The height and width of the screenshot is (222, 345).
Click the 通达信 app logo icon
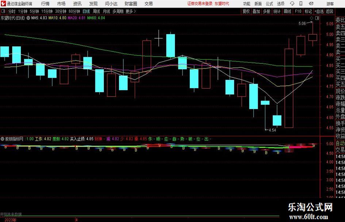(3, 4)
